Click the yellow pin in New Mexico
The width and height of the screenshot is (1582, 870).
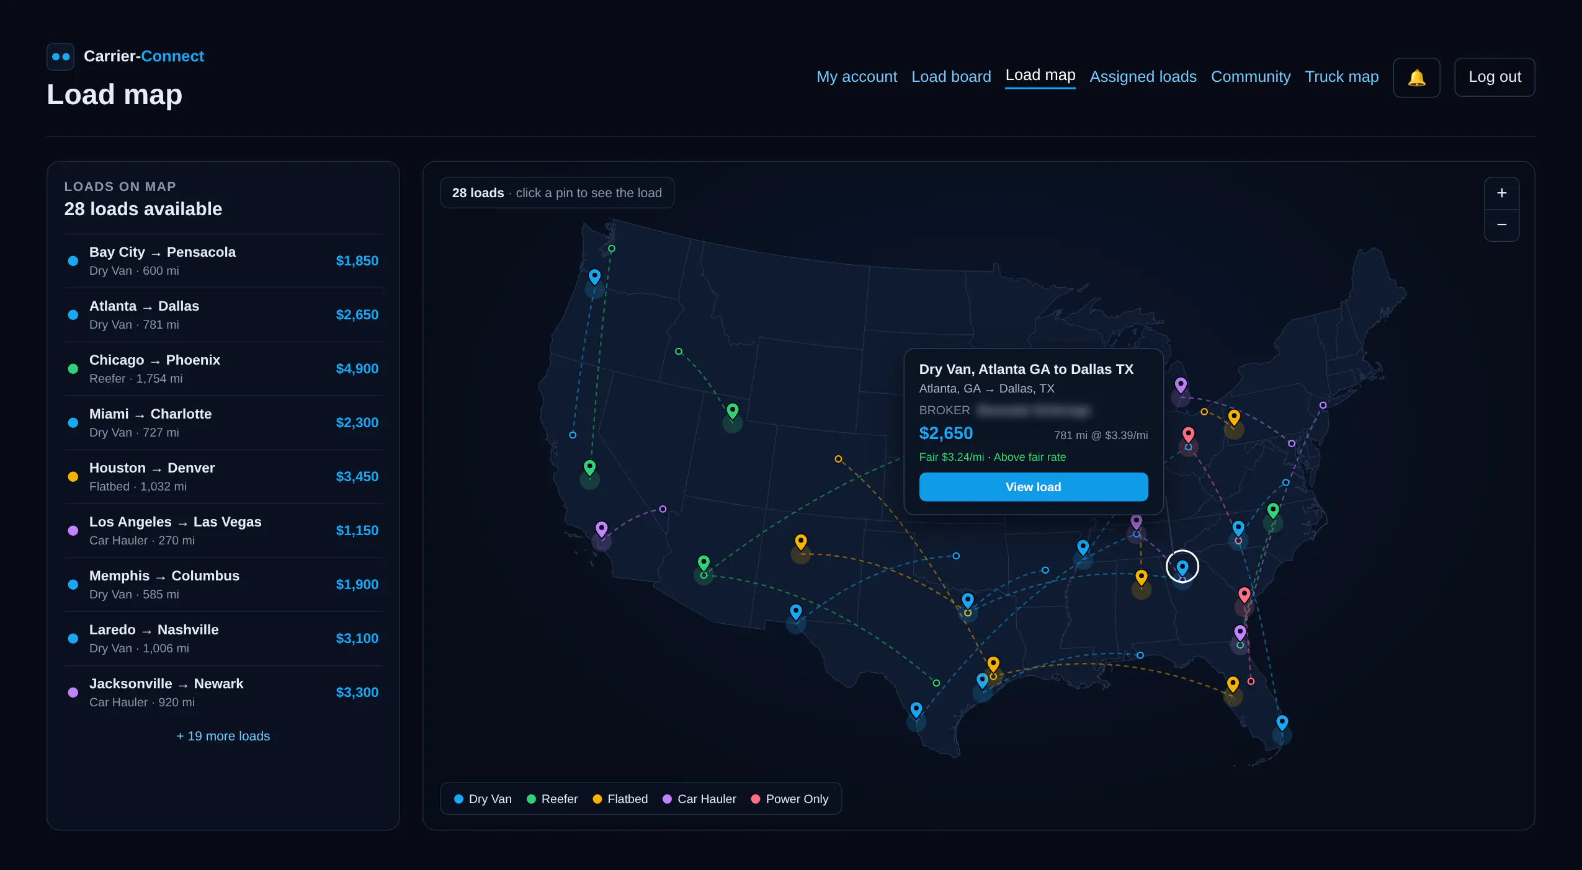click(x=801, y=542)
